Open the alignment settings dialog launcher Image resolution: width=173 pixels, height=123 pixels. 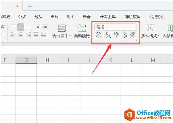point(90,41)
